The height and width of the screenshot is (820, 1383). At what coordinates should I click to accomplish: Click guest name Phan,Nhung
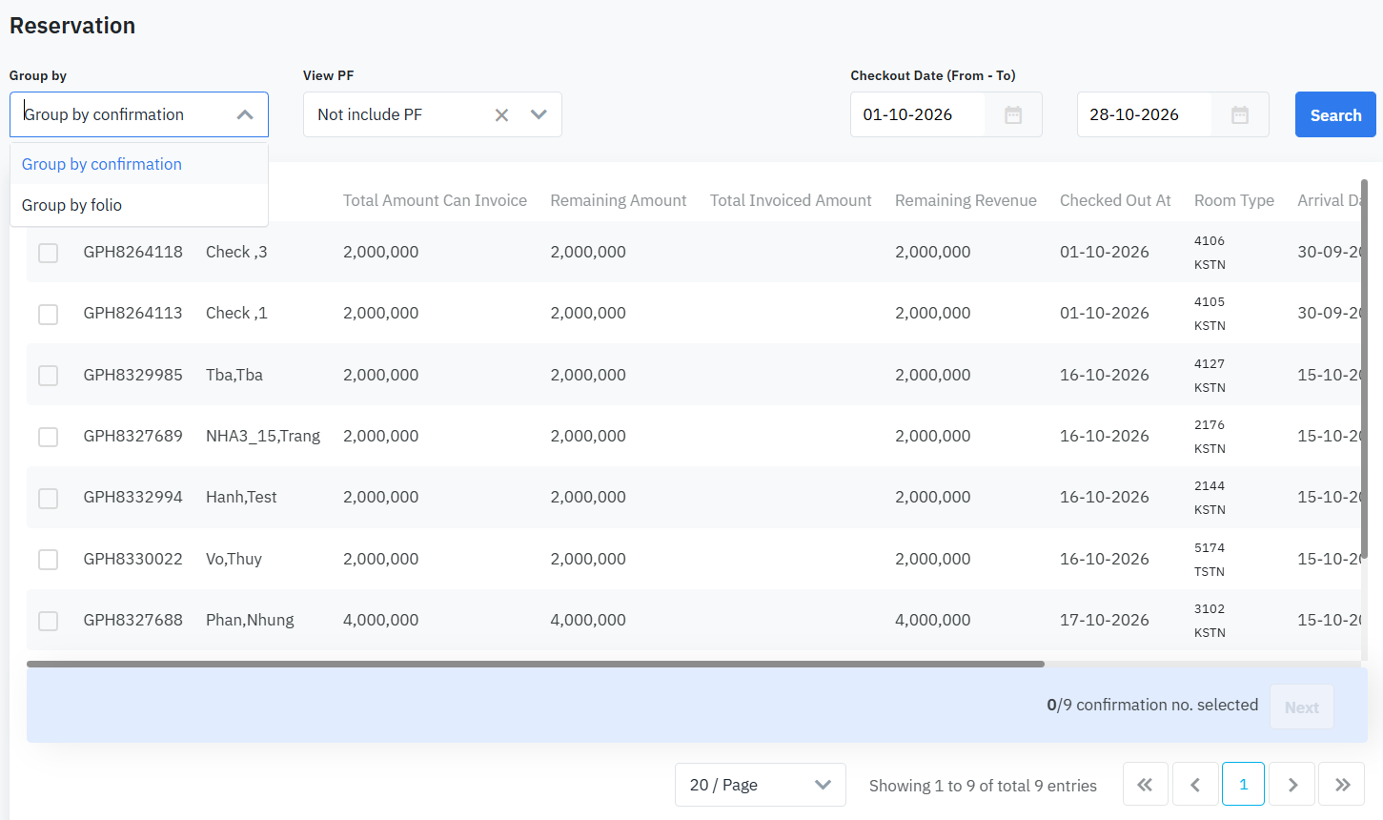coord(250,620)
